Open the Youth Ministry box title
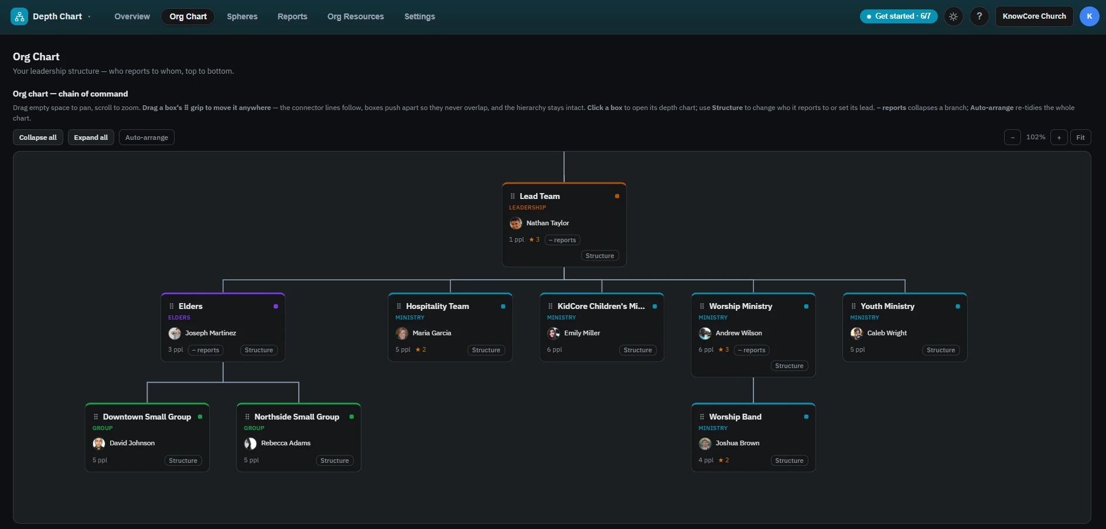Image resolution: width=1106 pixels, height=529 pixels. 887,306
